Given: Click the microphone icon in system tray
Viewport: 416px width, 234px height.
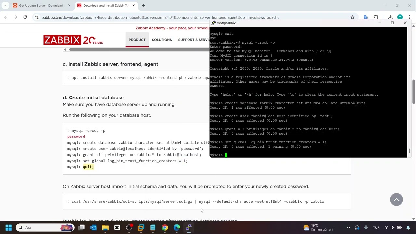Looking at the screenshot, I should click(366, 227).
